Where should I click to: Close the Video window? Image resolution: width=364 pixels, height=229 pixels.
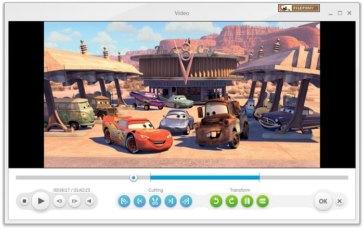[349, 13]
